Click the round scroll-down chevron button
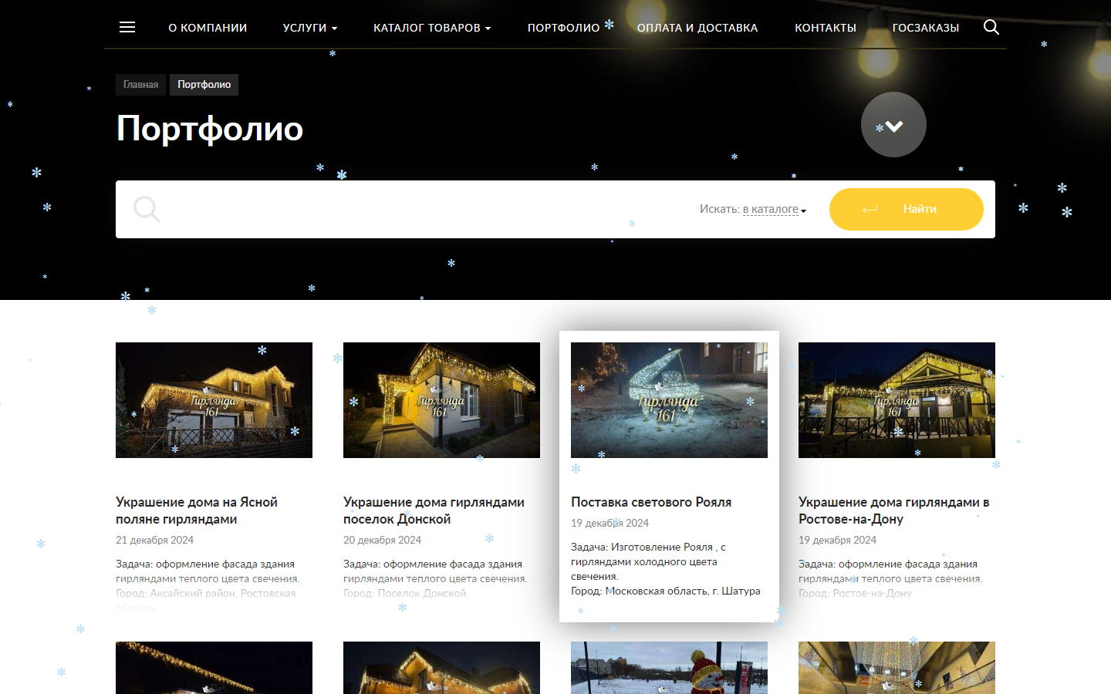This screenshot has height=694, width=1111. tap(893, 125)
